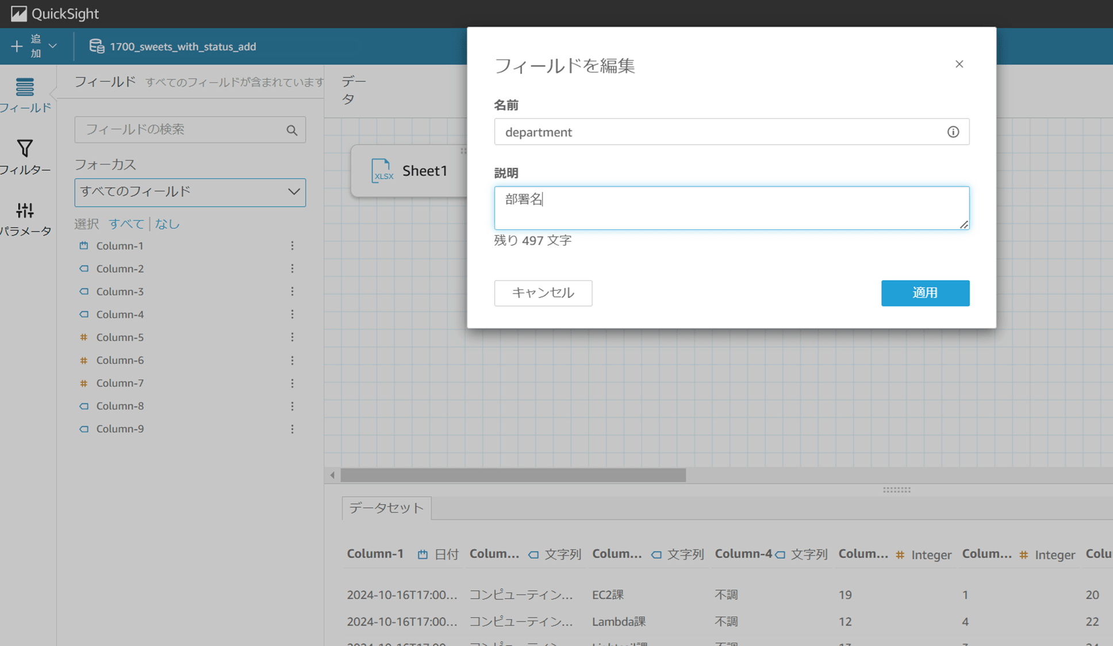Click the Column-9 string type icon

84,429
